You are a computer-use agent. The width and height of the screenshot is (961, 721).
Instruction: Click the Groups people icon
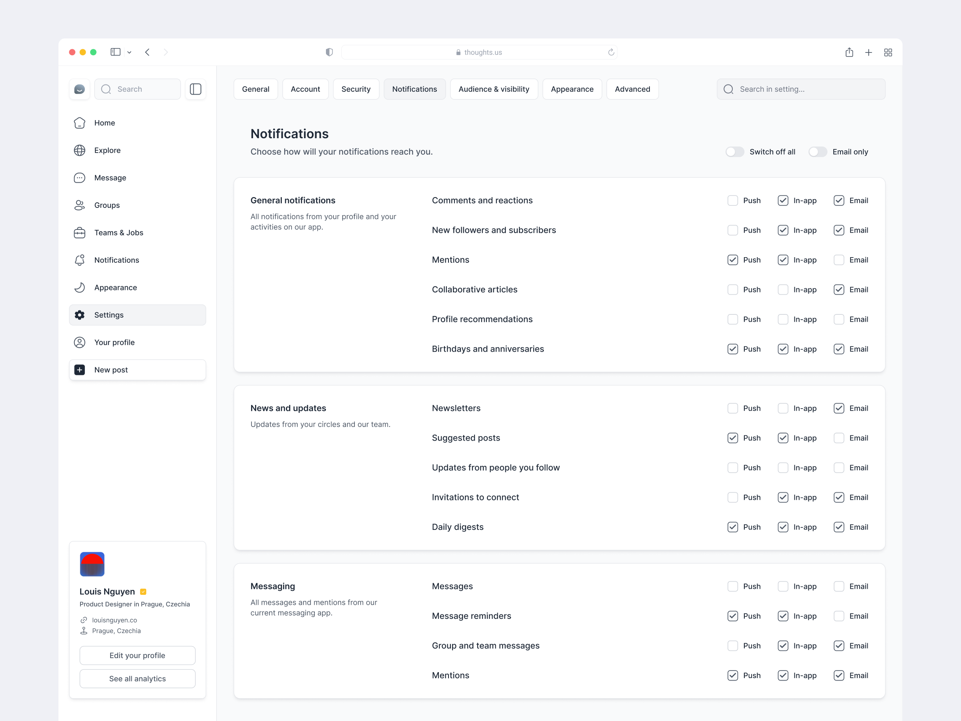click(80, 205)
